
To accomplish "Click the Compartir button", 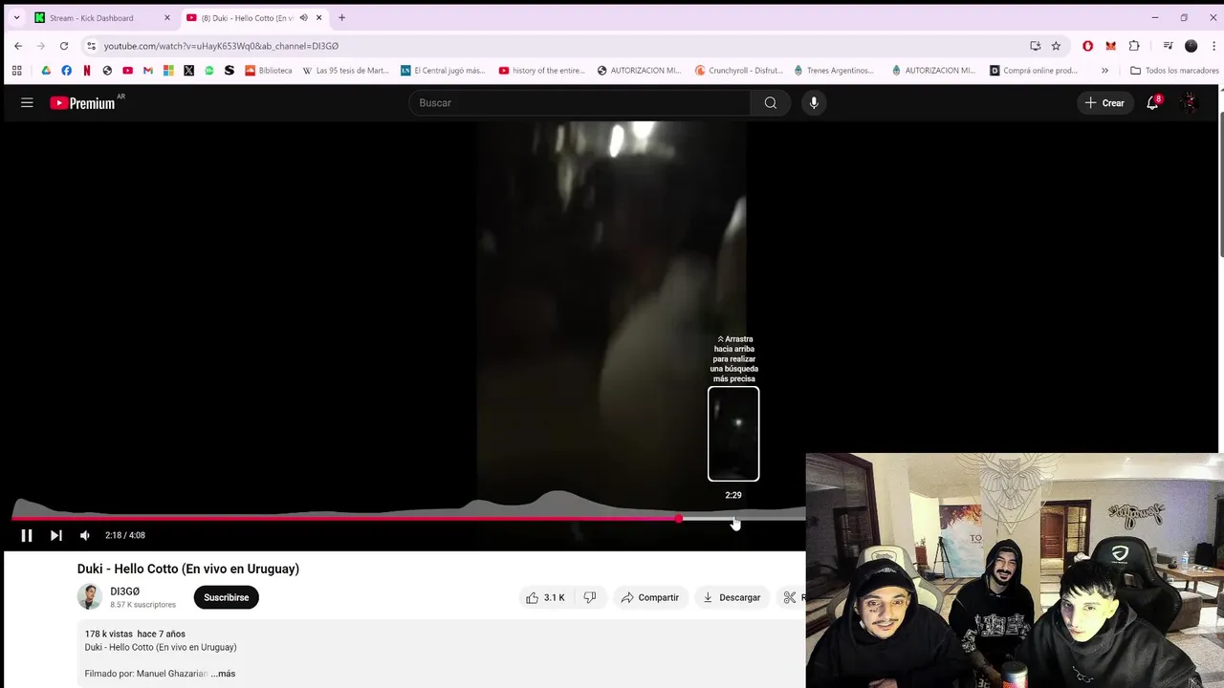I will pos(649,597).
